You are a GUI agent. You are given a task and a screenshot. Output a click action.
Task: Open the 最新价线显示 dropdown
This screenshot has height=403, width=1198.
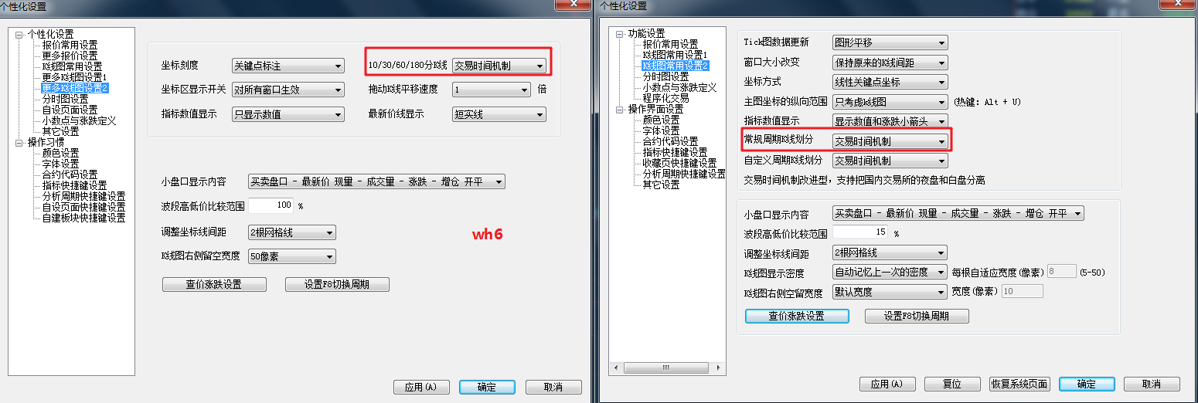pos(499,114)
